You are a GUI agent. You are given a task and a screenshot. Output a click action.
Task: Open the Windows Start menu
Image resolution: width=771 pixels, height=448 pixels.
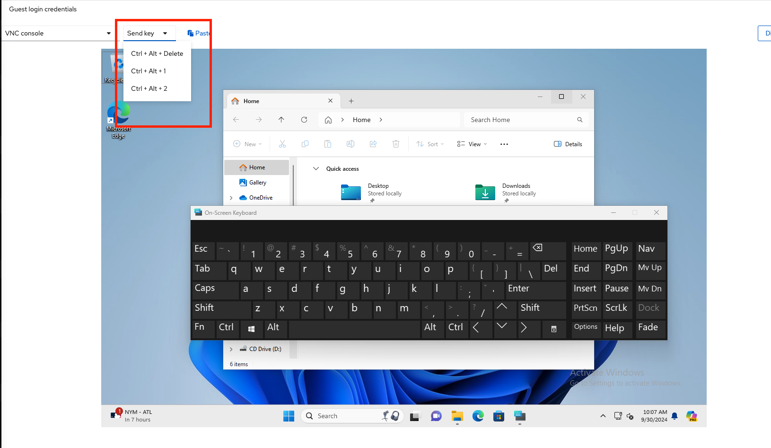(289, 416)
